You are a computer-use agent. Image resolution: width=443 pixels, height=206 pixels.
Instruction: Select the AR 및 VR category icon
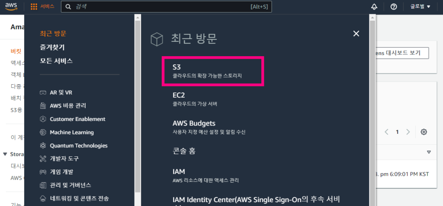[x=43, y=92]
